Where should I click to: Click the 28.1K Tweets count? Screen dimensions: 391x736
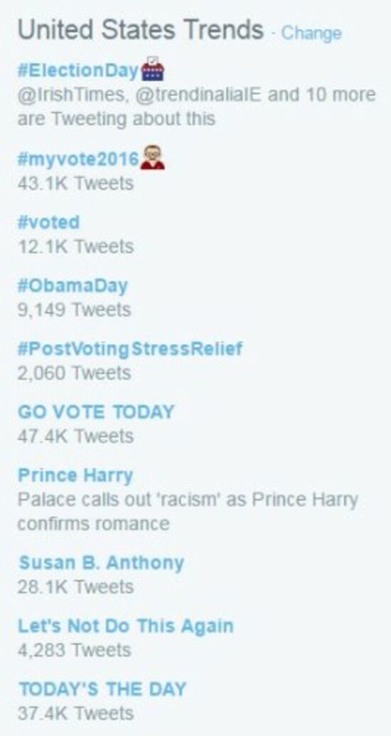coord(75,587)
